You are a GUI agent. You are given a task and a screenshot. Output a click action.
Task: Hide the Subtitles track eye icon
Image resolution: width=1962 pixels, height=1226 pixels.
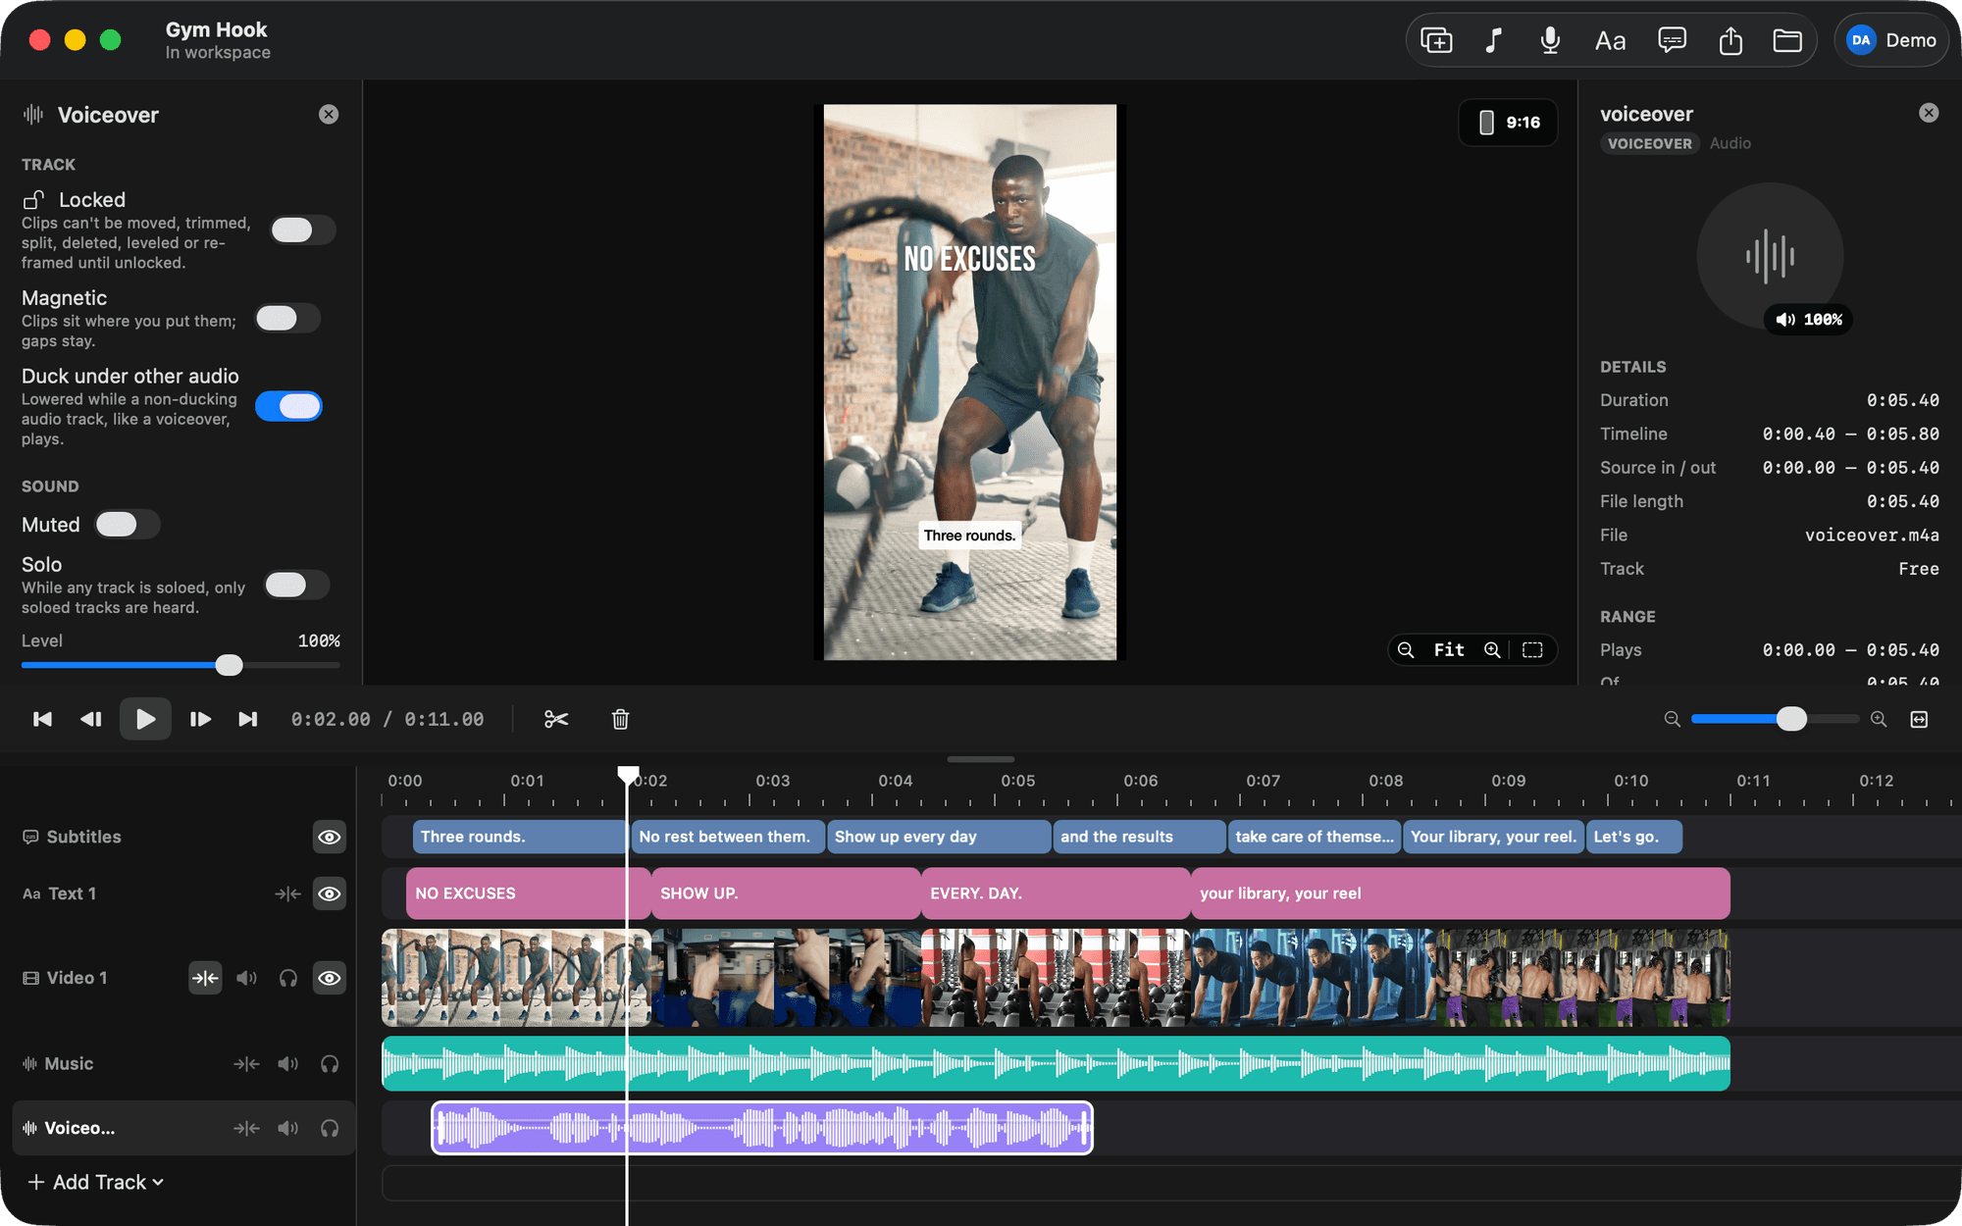330,837
